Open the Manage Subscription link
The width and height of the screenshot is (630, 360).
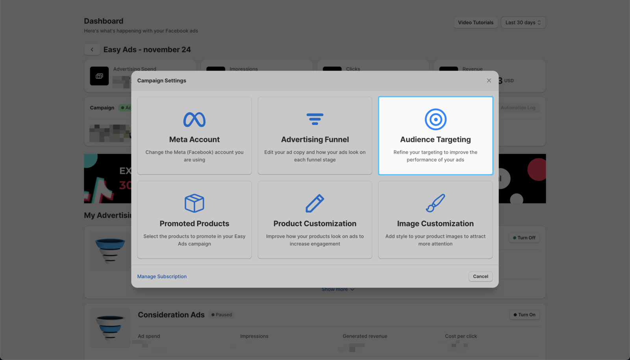coord(162,276)
